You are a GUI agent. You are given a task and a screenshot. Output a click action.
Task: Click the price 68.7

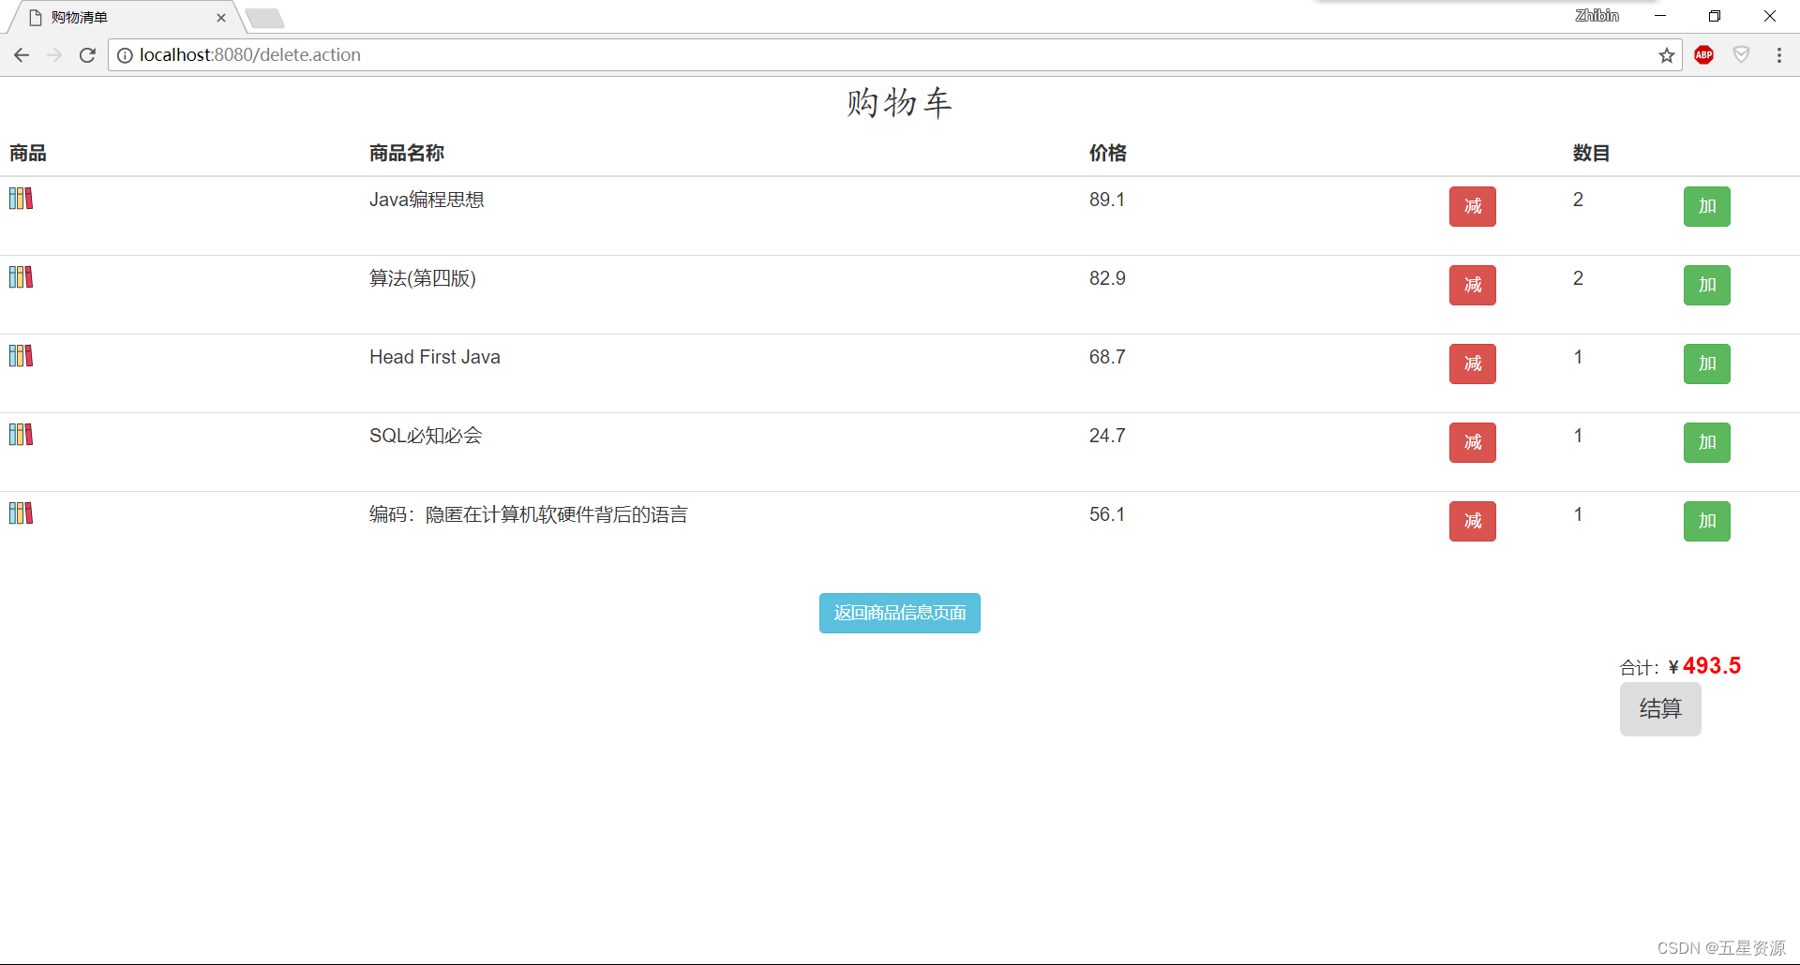[x=1107, y=357]
